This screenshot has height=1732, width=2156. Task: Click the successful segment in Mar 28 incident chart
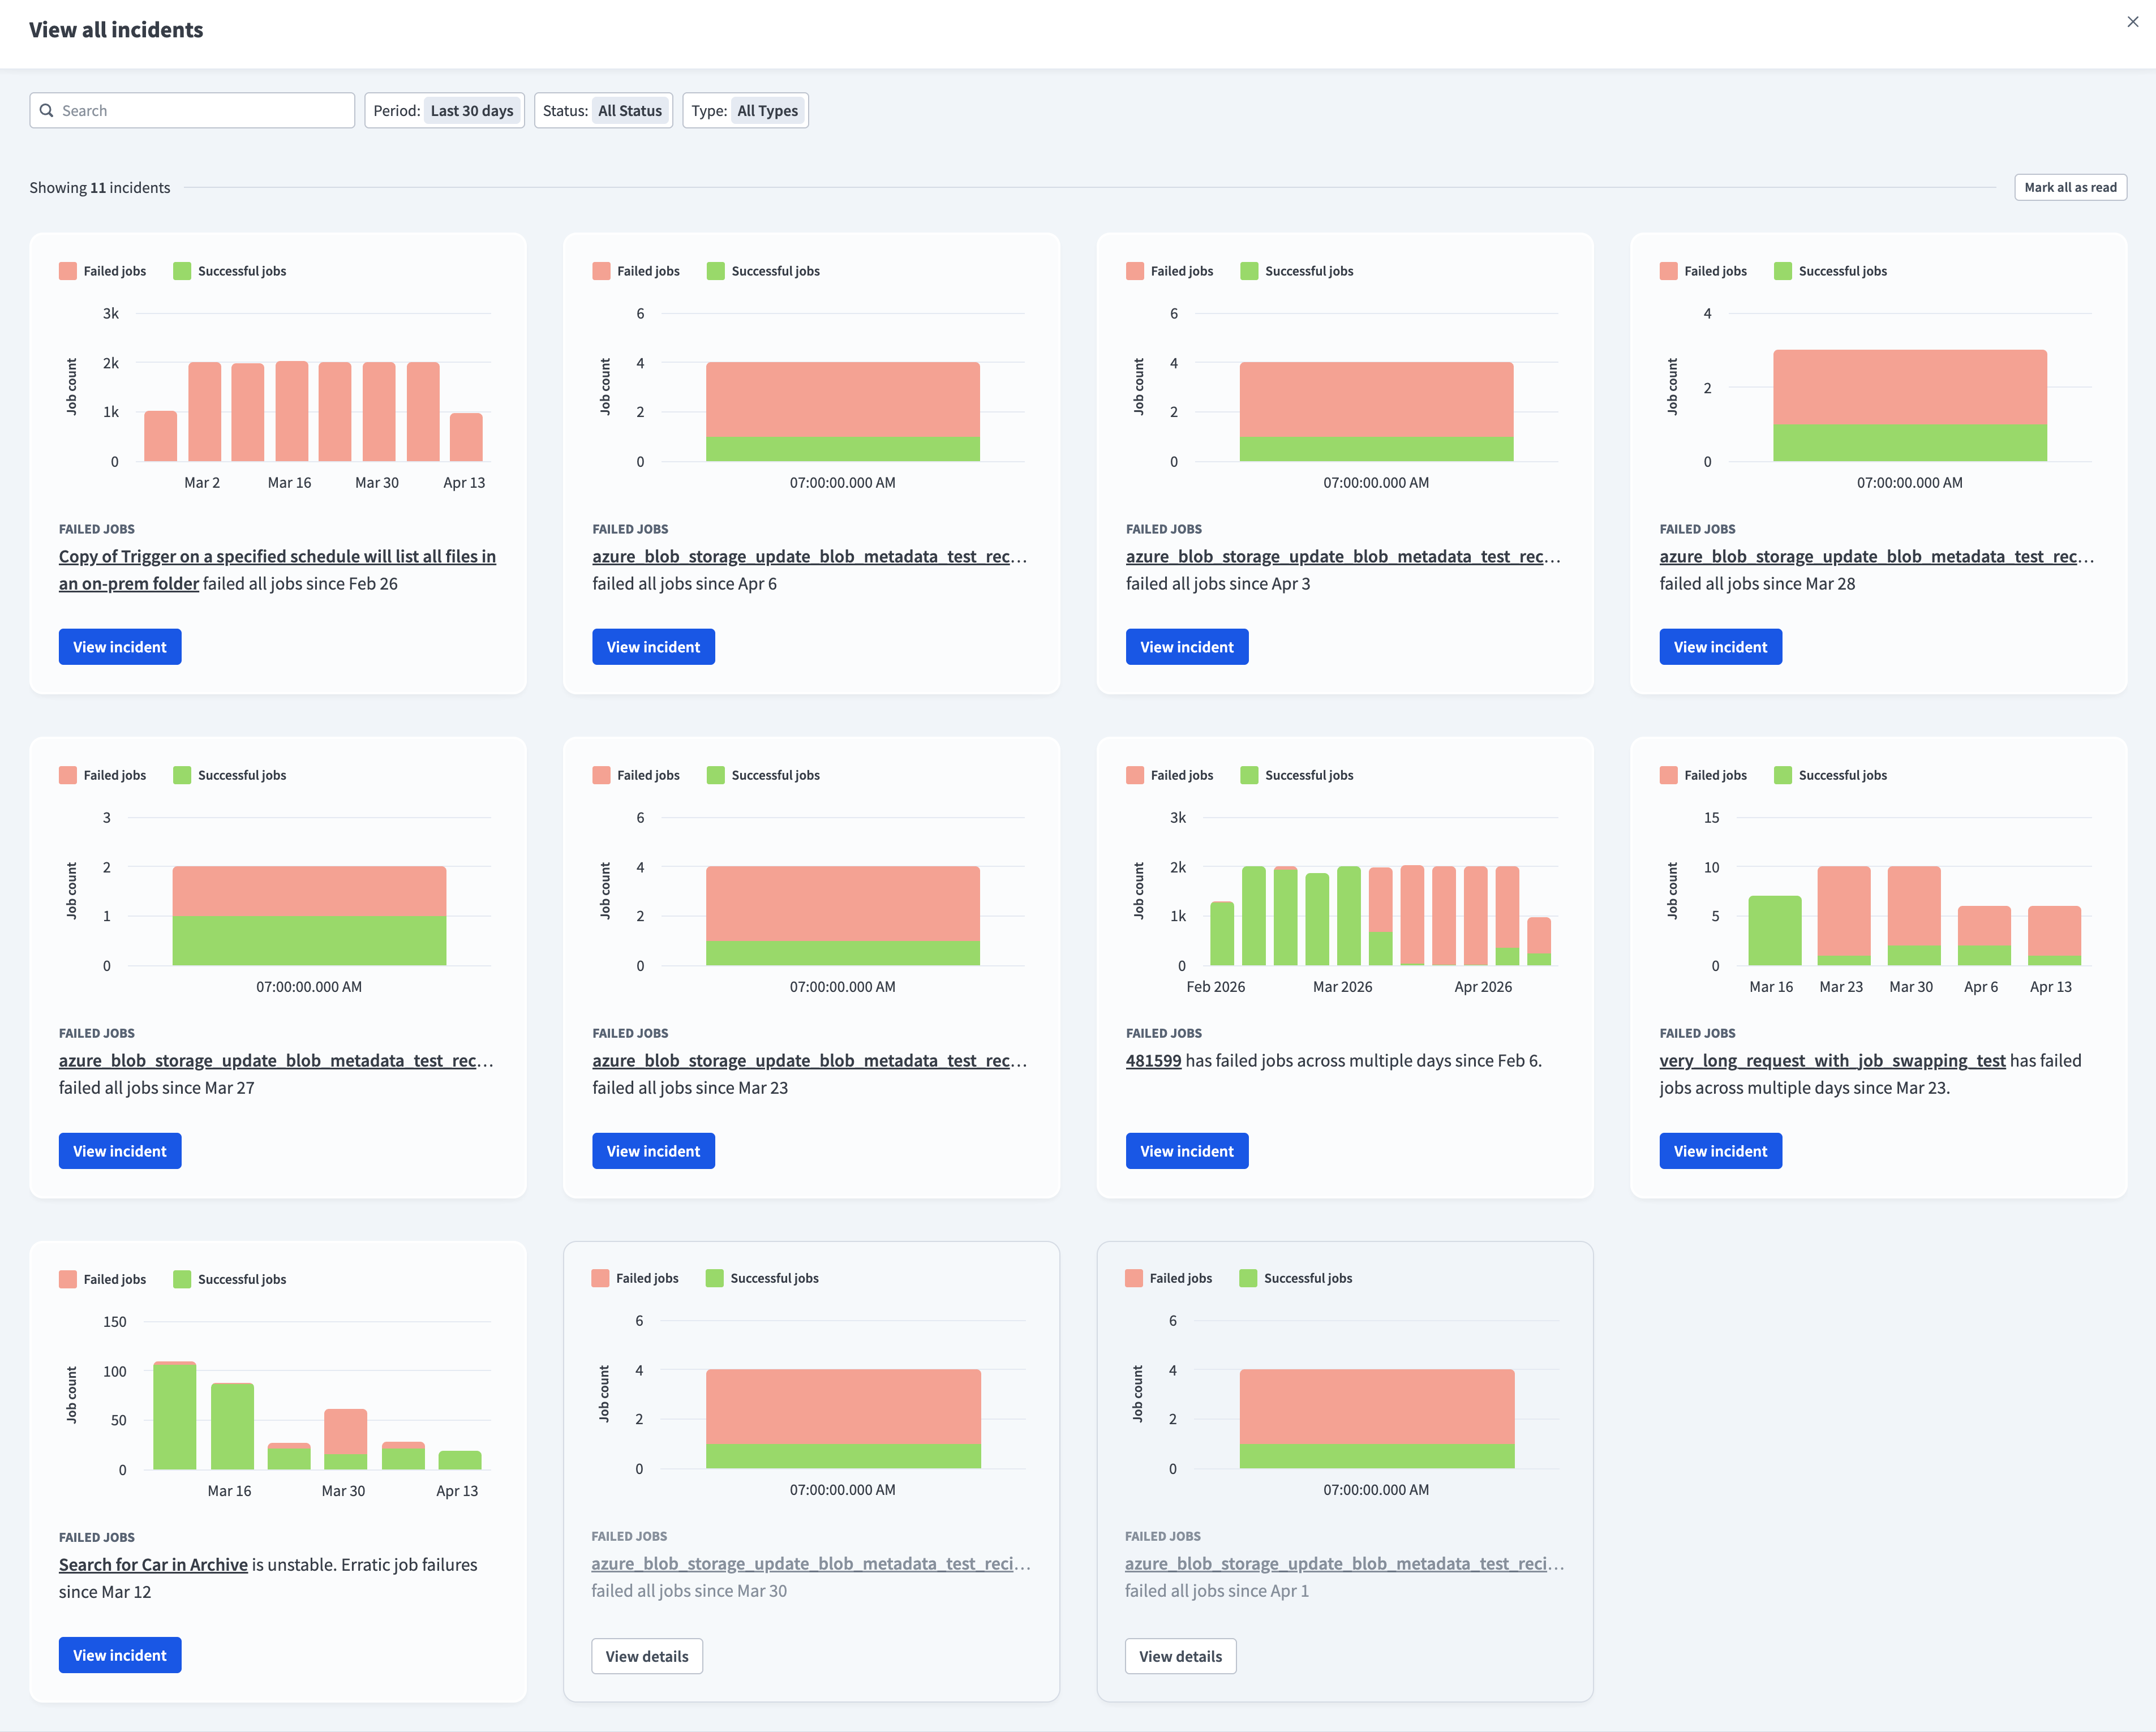point(1910,443)
